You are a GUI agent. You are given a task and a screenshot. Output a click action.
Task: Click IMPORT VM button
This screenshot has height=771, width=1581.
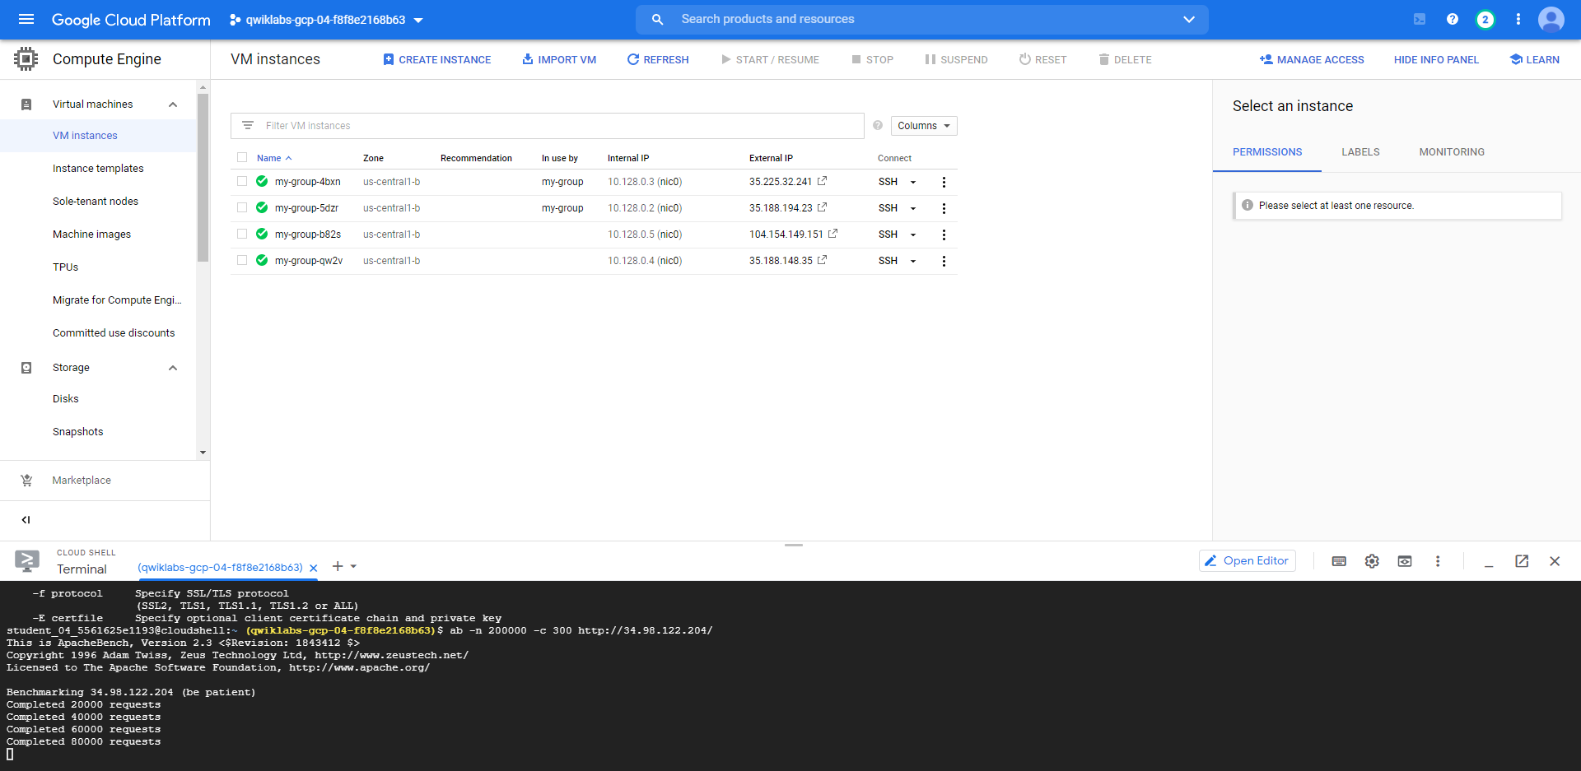(559, 59)
